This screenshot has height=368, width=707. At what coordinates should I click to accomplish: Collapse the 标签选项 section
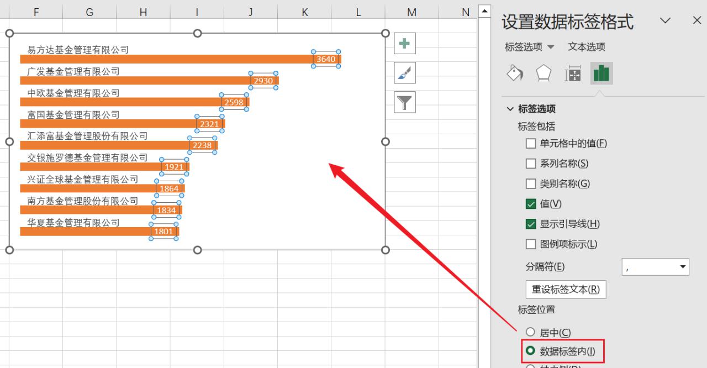point(510,109)
